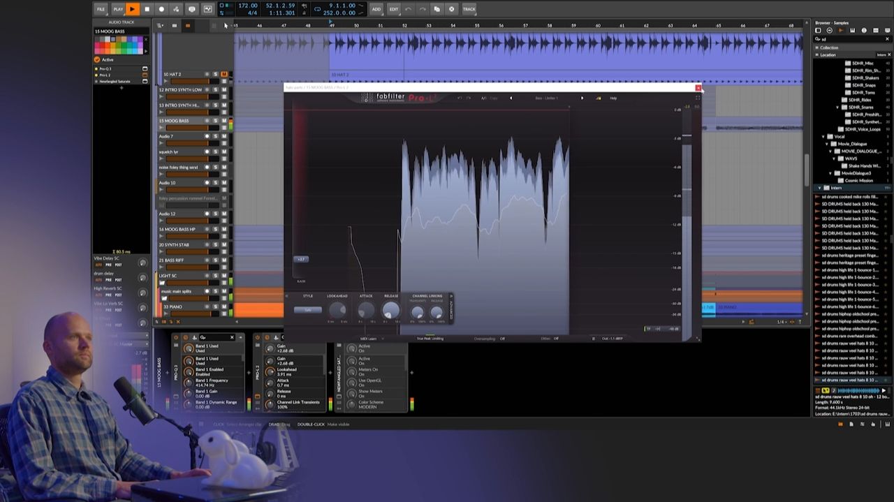Clear the browser search field with X
Screen dimensions: 894x502
[x=888, y=39]
